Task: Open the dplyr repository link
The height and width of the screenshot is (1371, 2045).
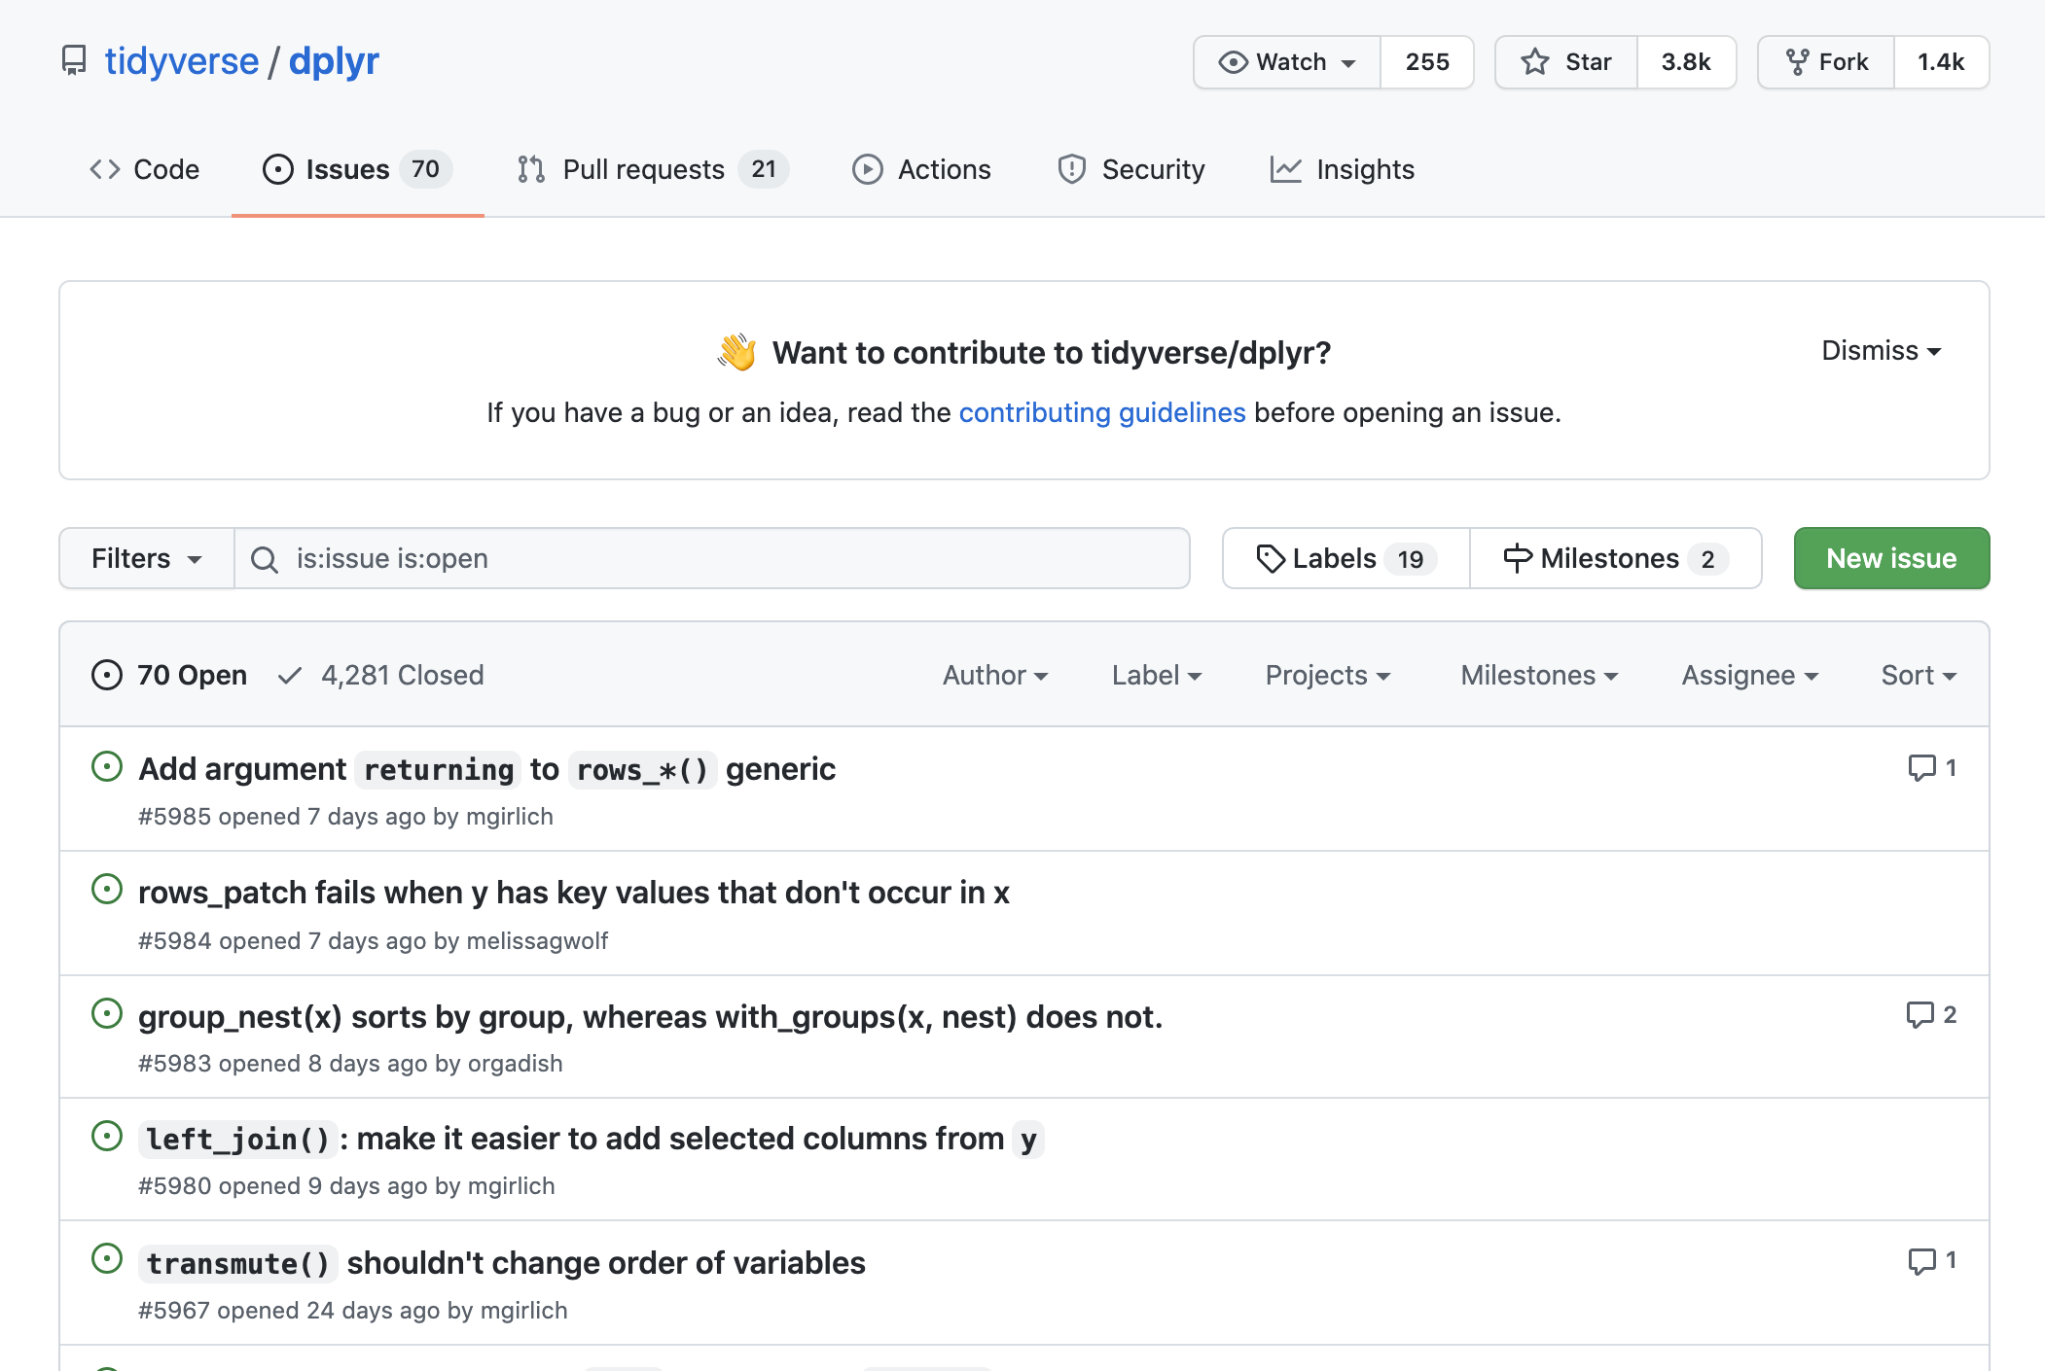Action: pos(334,61)
